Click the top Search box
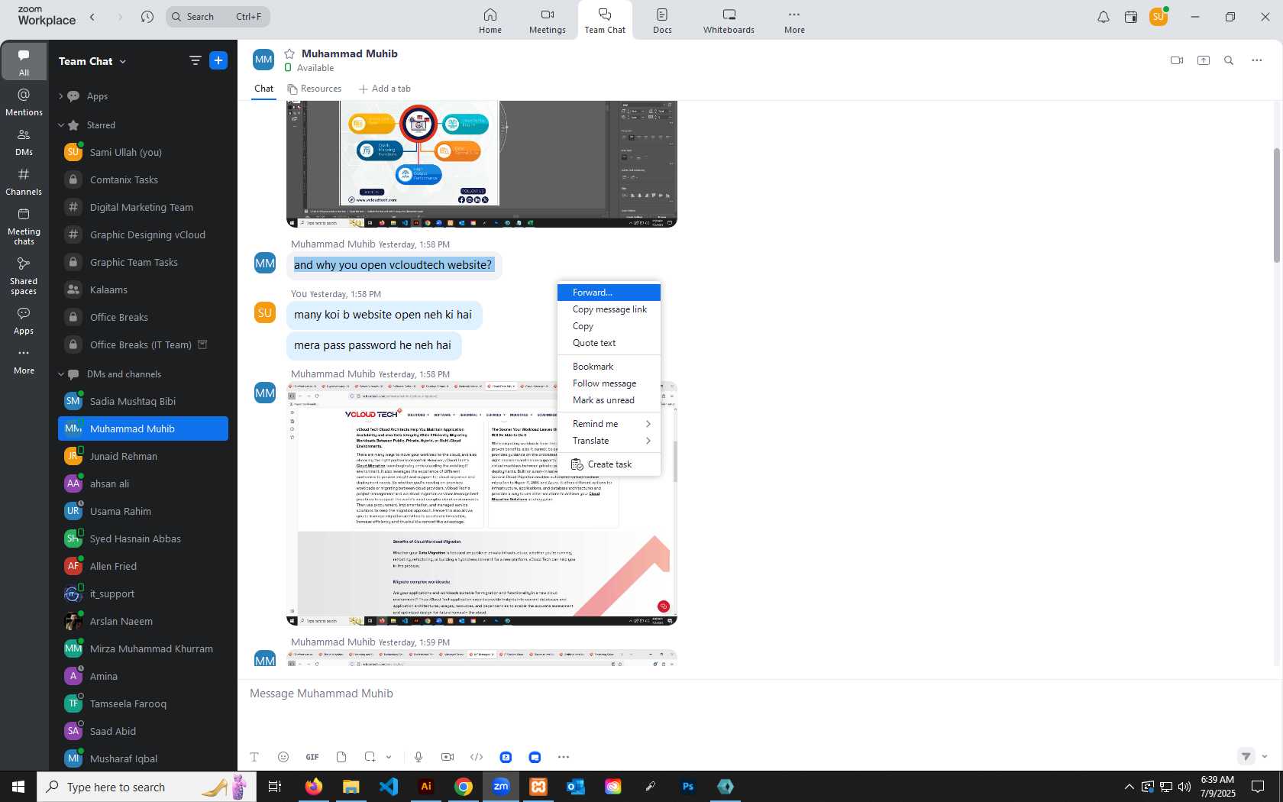1283x802 pixels. click(218, 17)
